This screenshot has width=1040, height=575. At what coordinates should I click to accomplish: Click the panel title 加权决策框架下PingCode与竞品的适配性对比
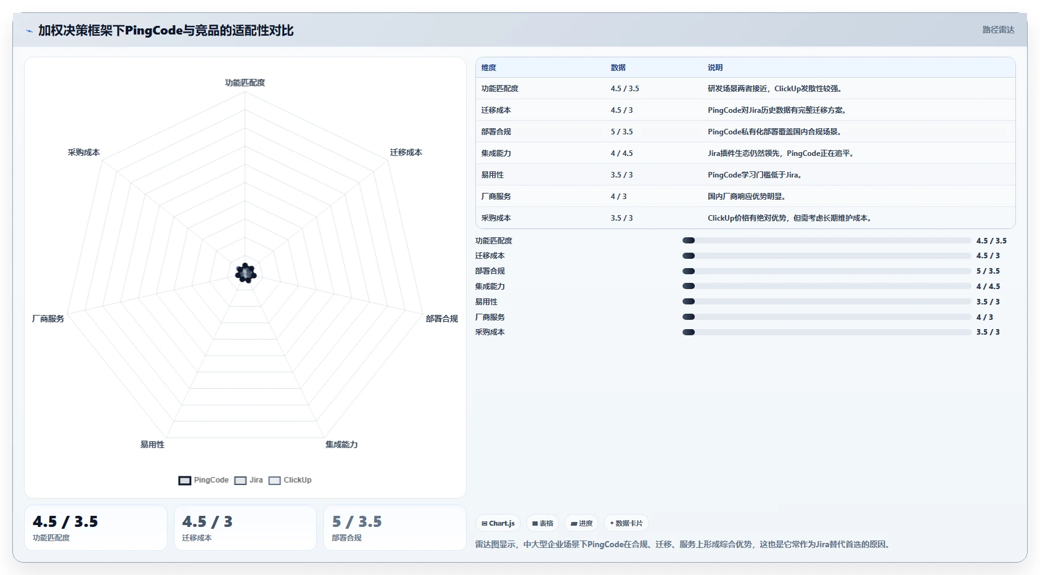pyautogui.click(x=166, y=31)
